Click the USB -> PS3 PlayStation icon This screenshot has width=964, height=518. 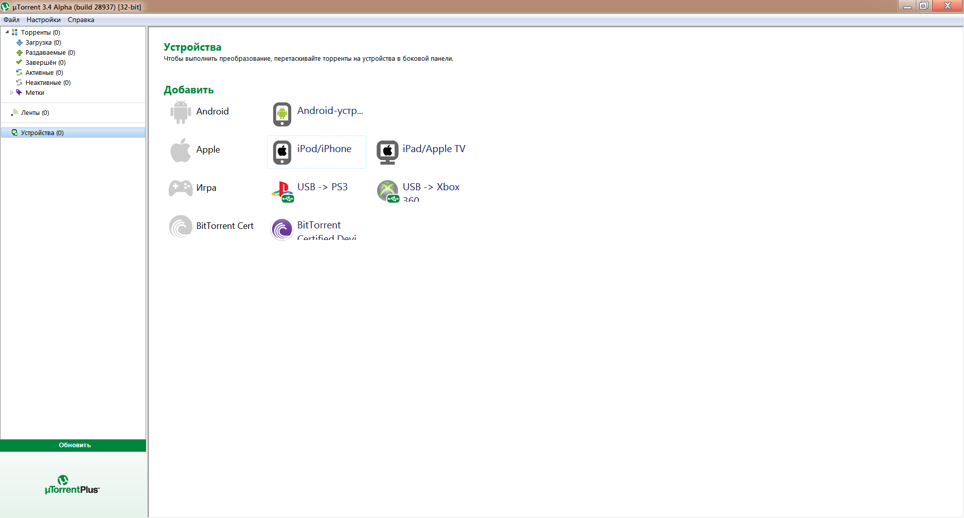pos(282,191)
